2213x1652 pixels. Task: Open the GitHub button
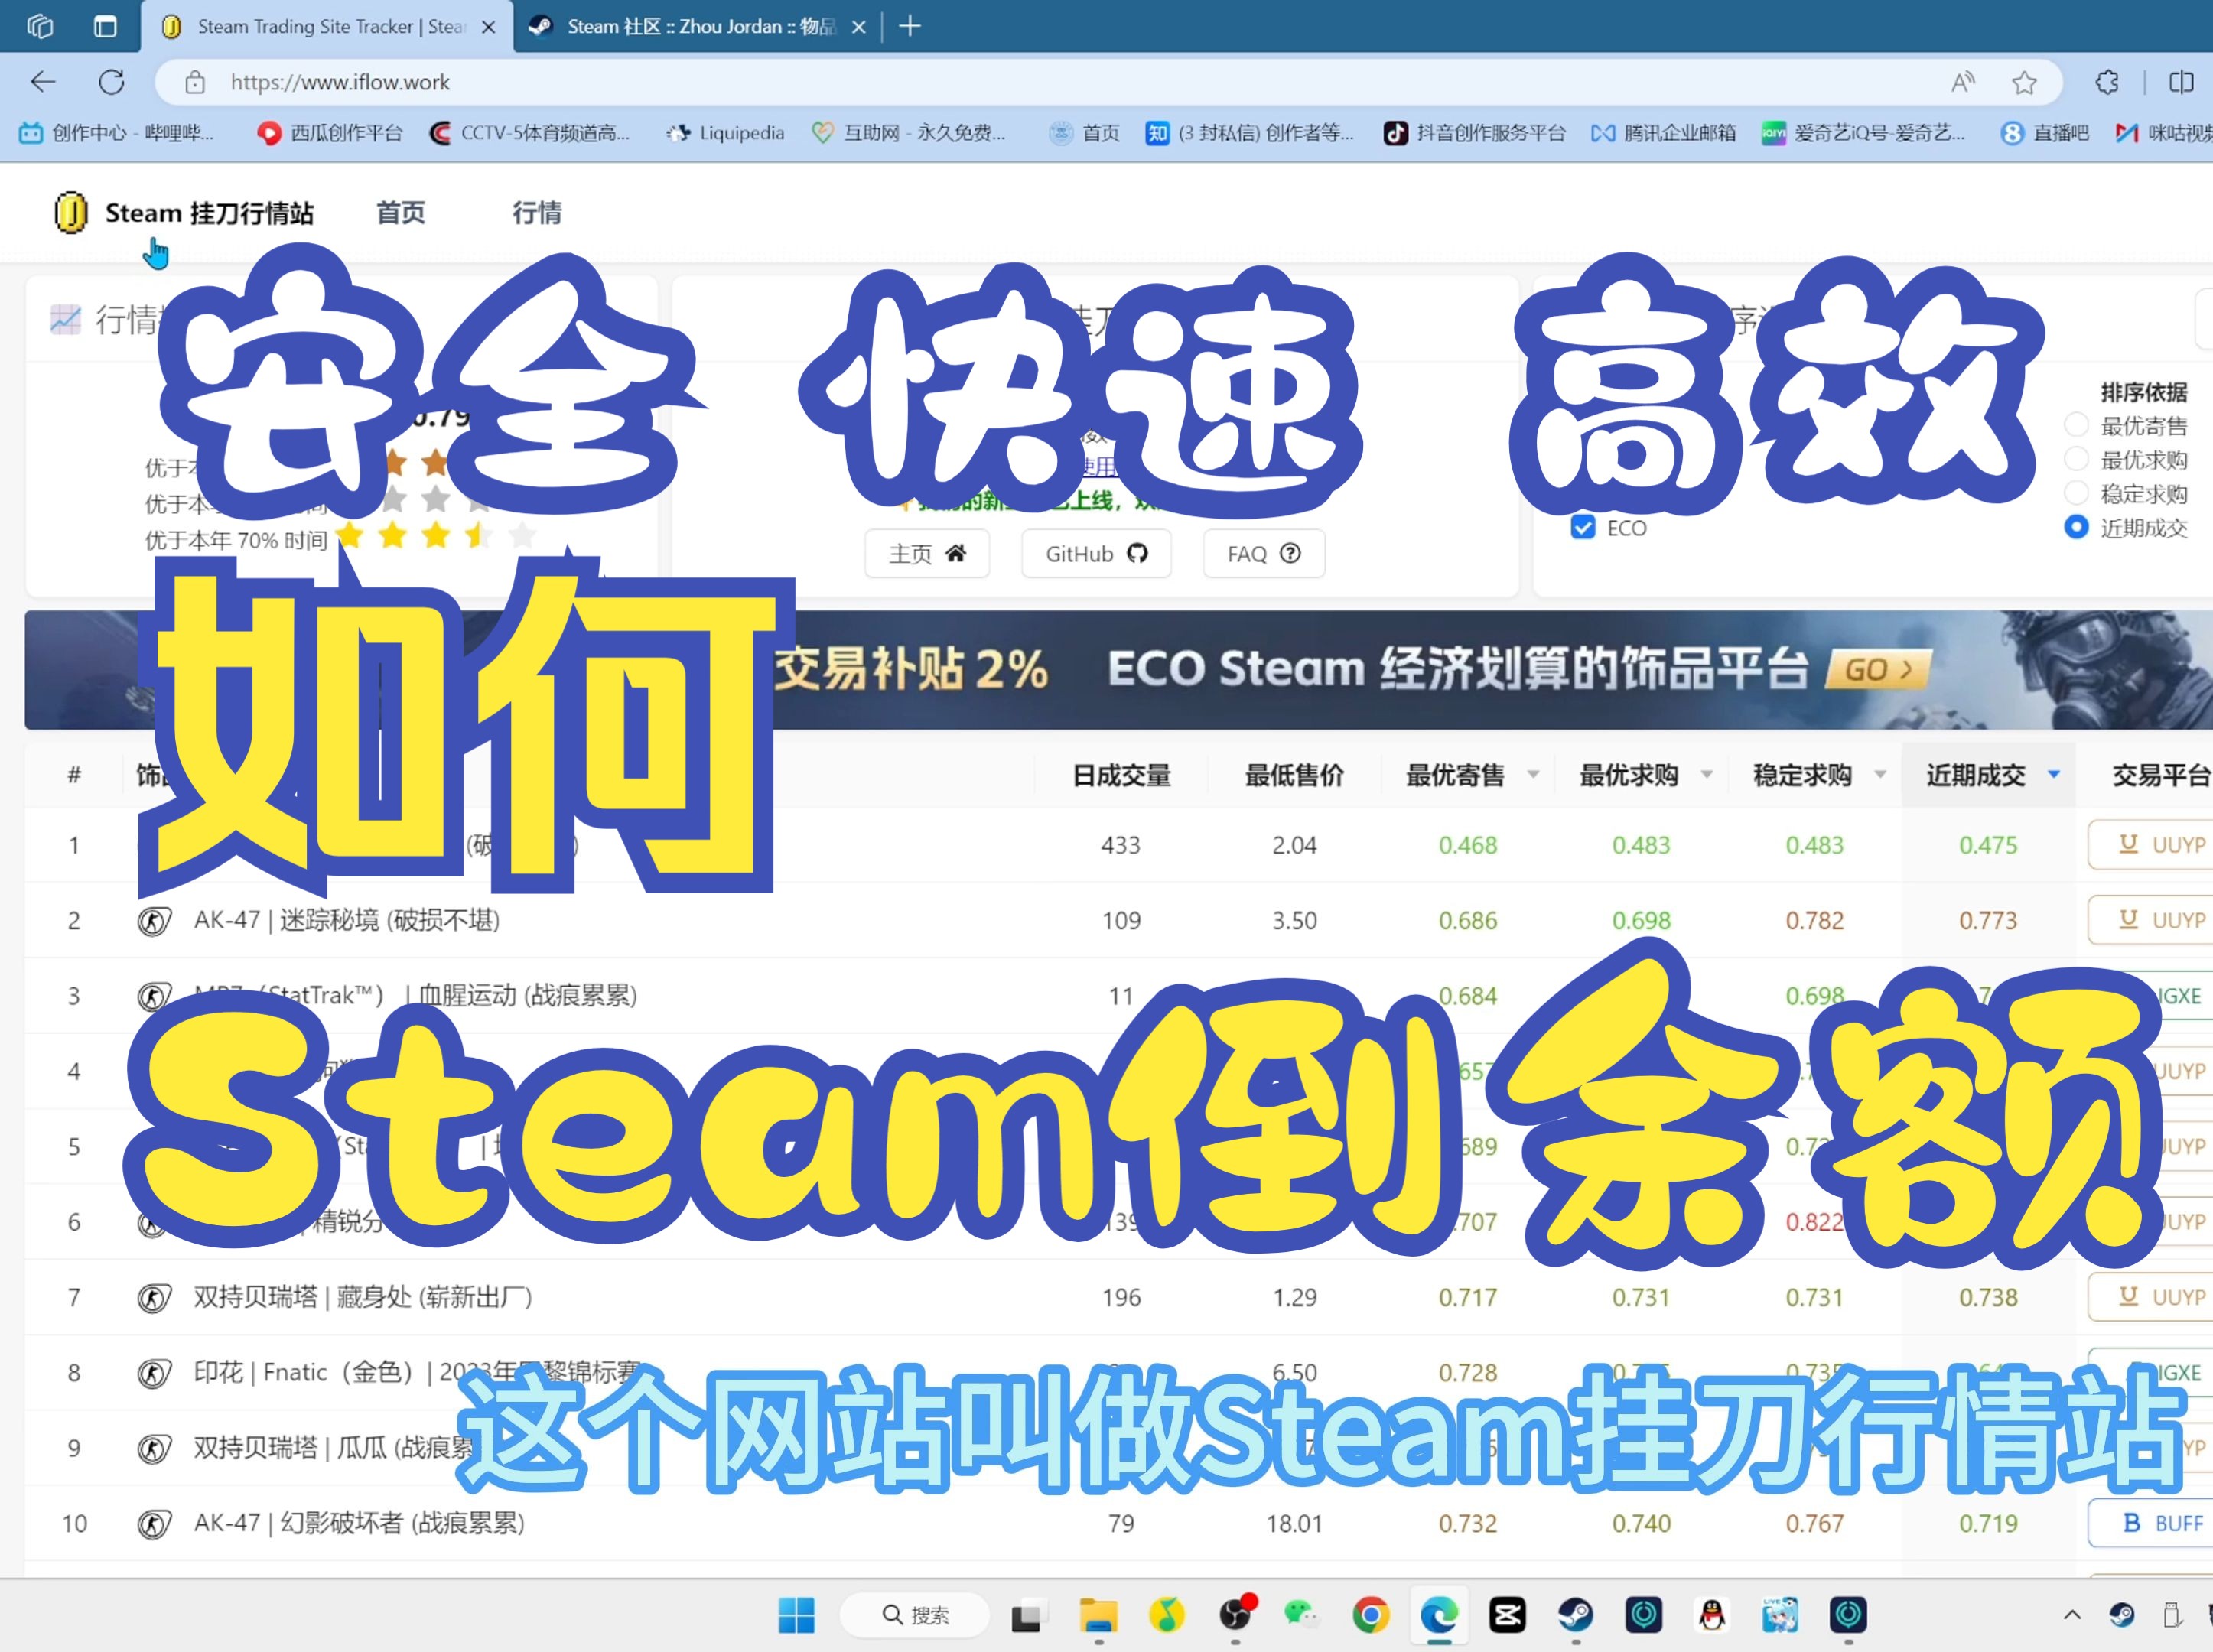coord(1096,553)
